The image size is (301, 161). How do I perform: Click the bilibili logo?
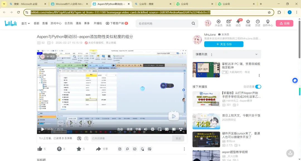point(11,23)
